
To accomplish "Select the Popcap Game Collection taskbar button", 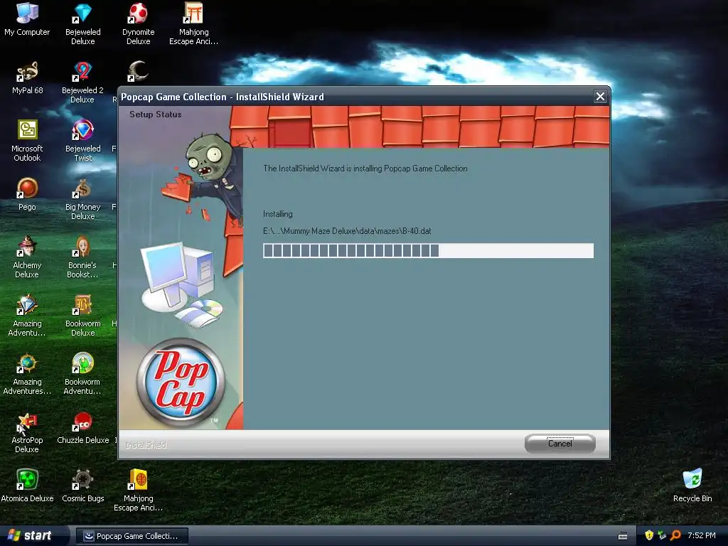I will coord(132,536).
